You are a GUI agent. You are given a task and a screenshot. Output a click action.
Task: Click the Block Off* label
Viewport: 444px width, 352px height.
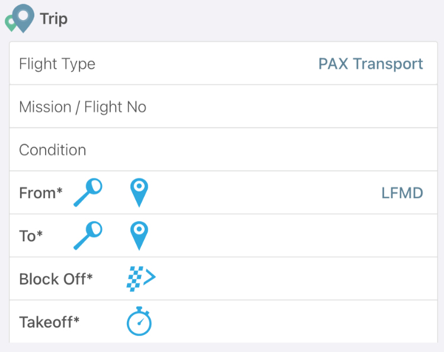[x=56, y=279]
